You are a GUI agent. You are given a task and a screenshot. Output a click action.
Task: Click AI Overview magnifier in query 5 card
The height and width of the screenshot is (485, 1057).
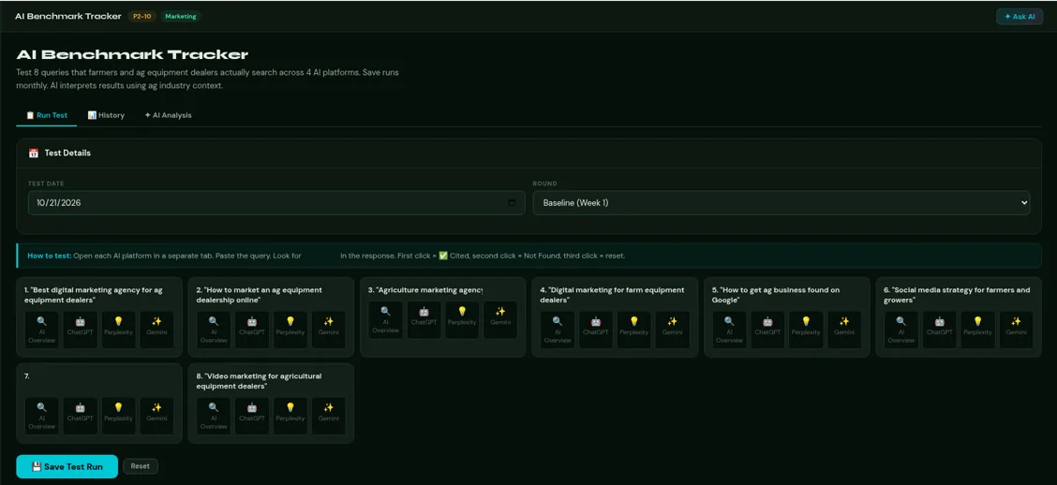729,321
